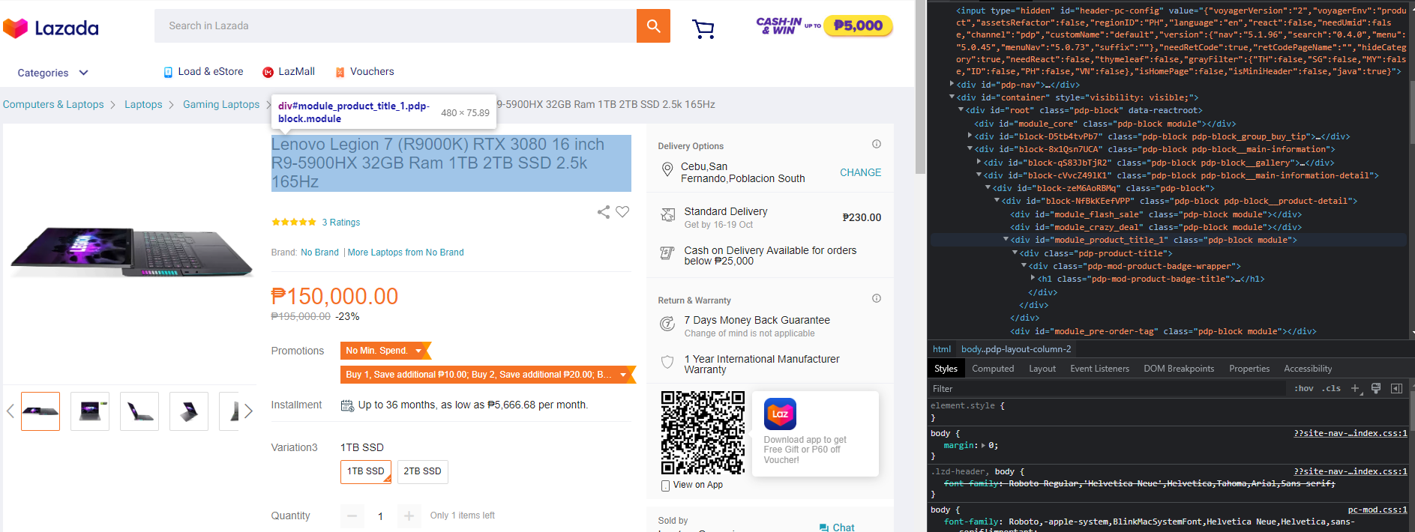This screenshot has height=532, width=1415.
Task: Toggle the :hov element state option
Action: [x=1303, y=388]
